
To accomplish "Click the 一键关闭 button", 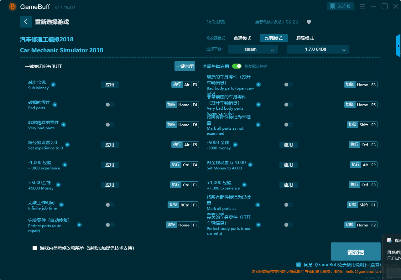I will [x=185, y=66].
